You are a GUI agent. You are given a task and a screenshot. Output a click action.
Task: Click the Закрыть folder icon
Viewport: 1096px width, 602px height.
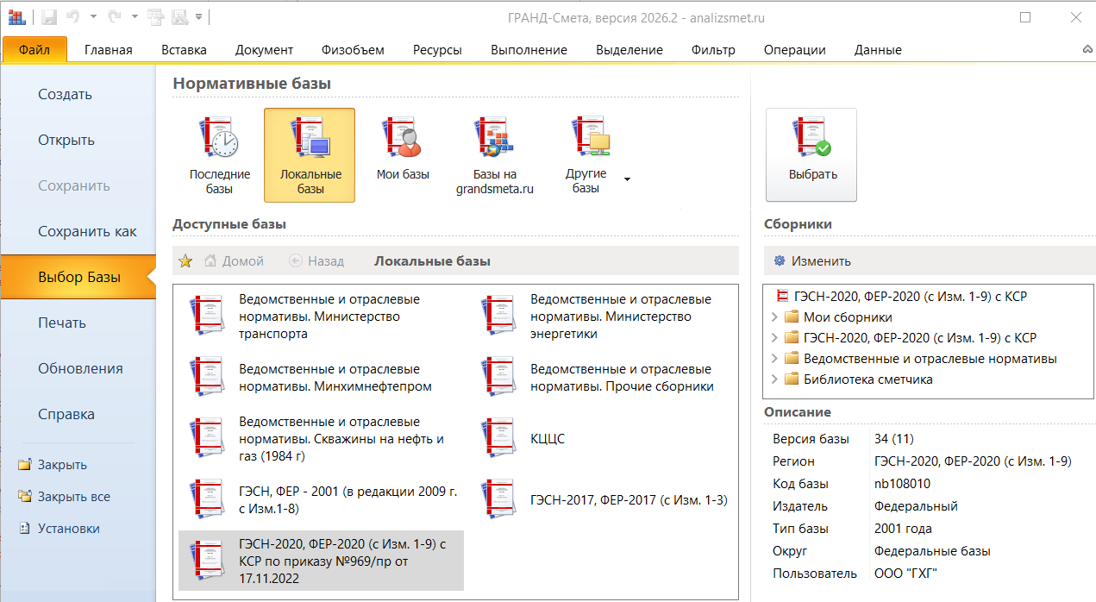(24, 465)
